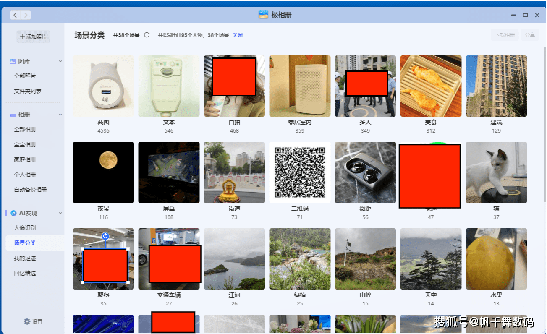Click the 聚餐 label text
Image resolution: width=547 pixels, height=334 pixels.
(103, 295)
